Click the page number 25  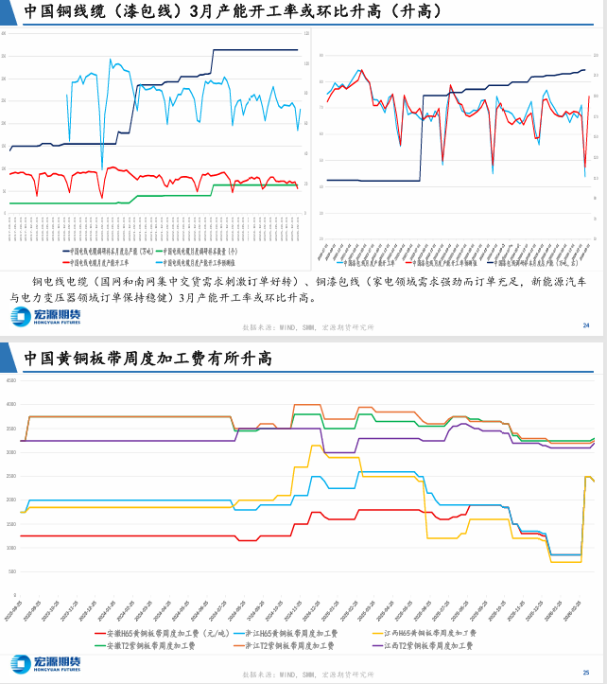(x=586, y=673)
